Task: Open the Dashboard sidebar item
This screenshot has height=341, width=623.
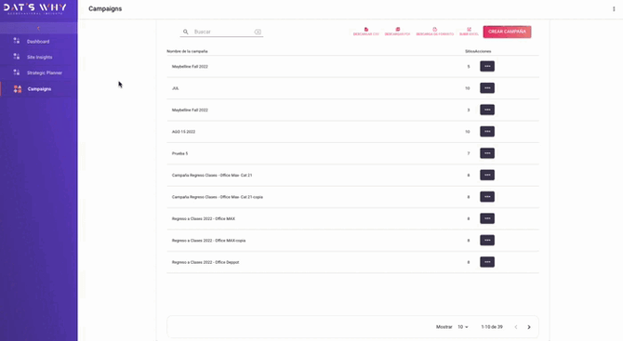Action: point(38,41)
